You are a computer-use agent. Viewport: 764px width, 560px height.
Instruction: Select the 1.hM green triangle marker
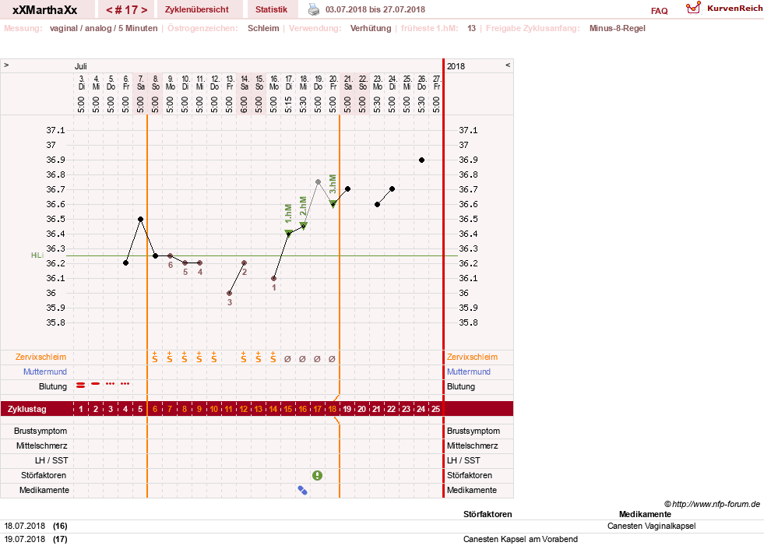point(288,233)
